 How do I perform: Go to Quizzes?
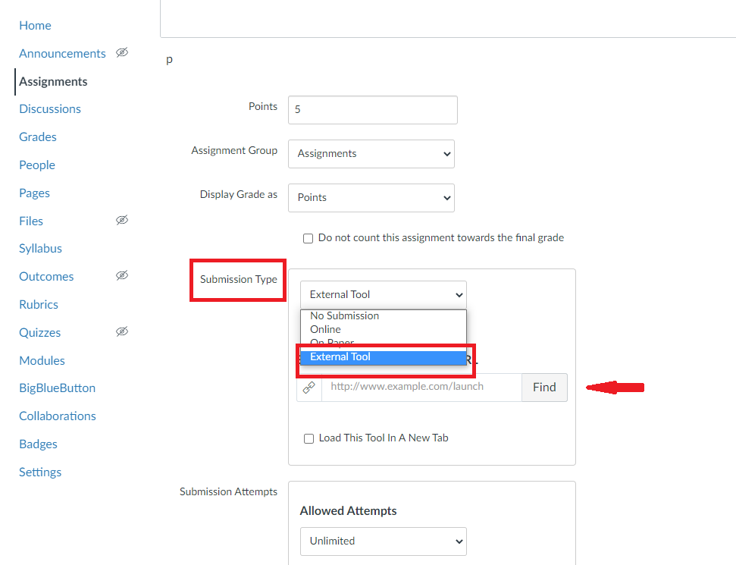click(x=40, y=333)
